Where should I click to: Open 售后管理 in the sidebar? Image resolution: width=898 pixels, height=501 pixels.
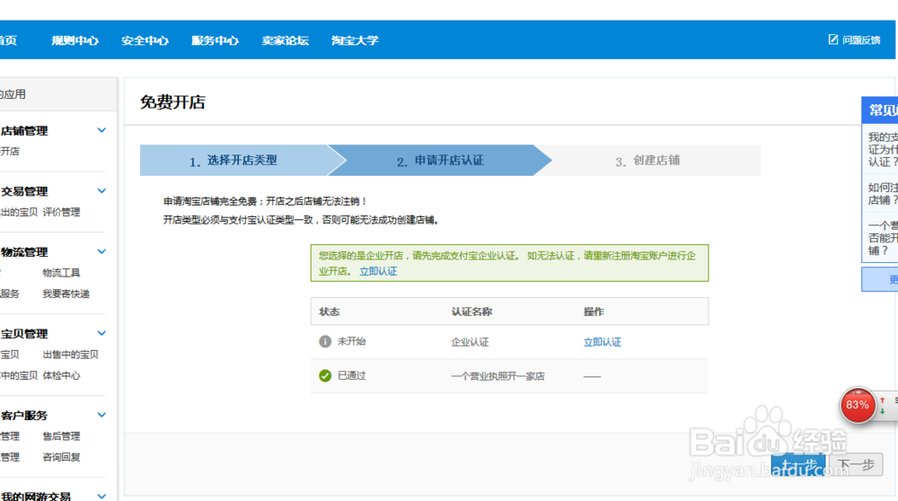click(x=61, y=436)
